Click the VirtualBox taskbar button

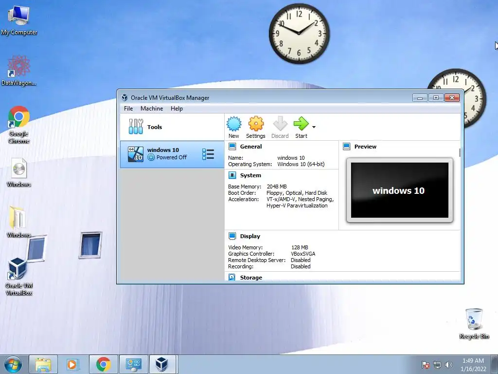point(161,364)
